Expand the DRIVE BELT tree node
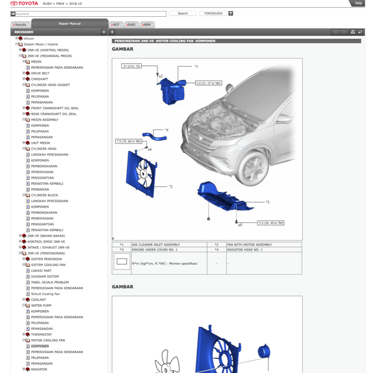Viewport: 373px width, 373px height. 24,73
